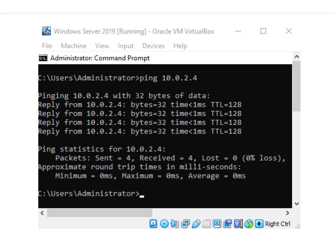Click the virtualization features chip icon
The height and width of the screenshot is (234, 335).
(237, 223)
